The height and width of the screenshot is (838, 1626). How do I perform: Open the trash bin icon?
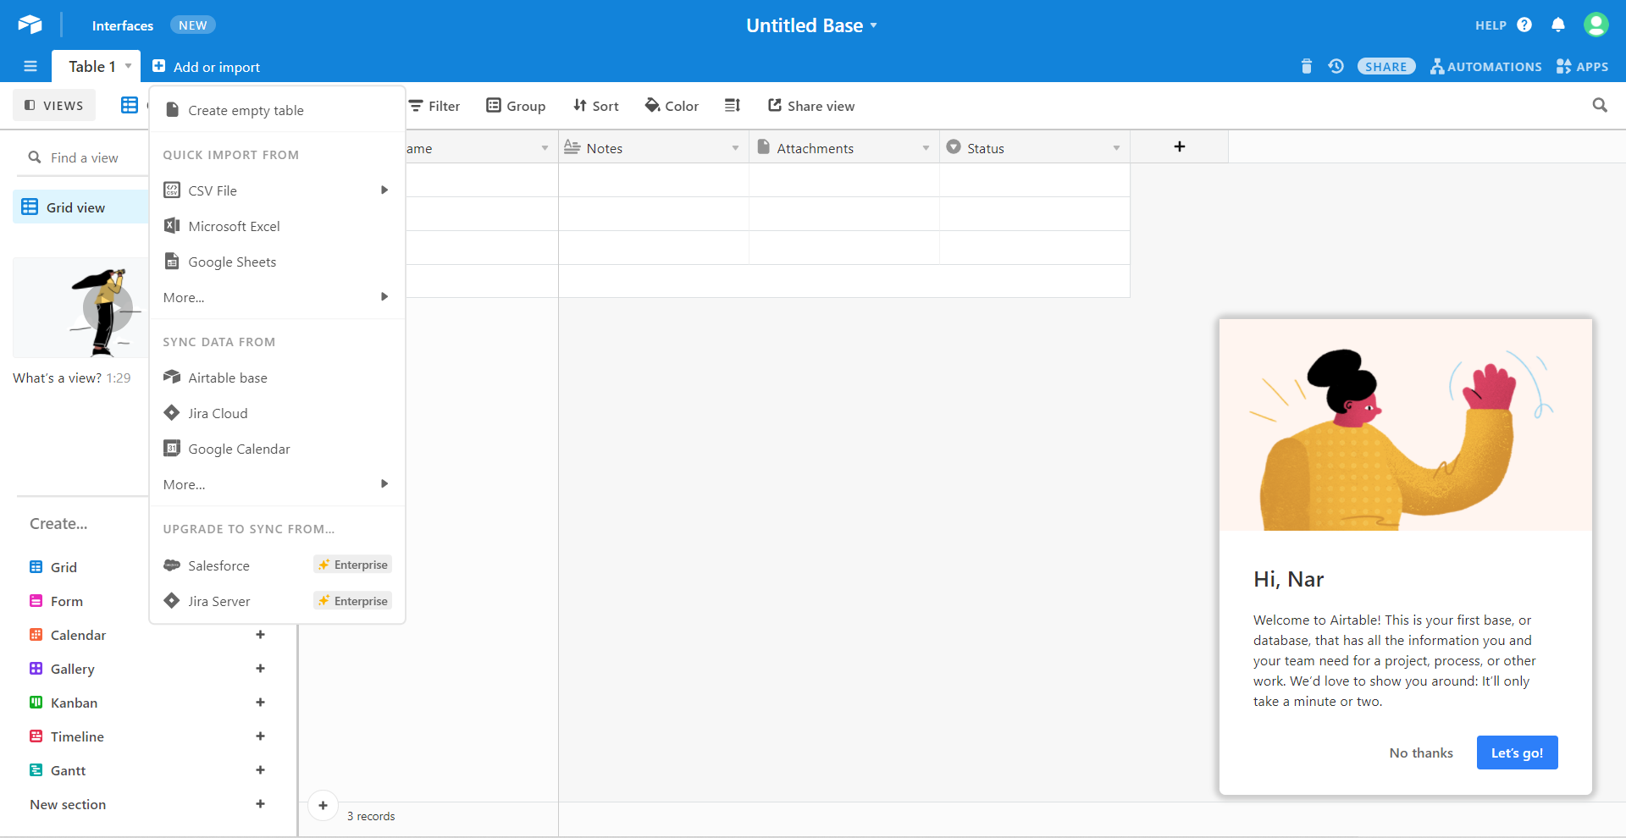pyautogui.click(x=1307, y=66)
